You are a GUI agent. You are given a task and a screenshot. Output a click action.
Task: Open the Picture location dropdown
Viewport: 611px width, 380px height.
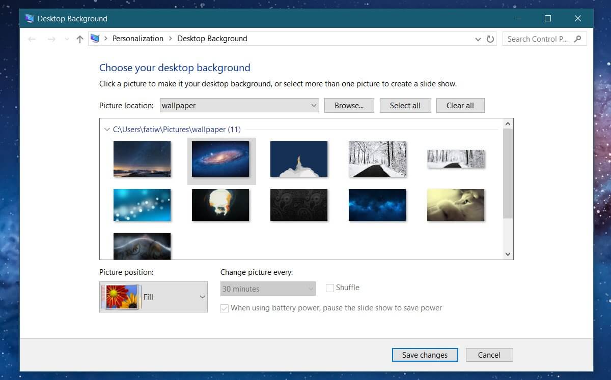239,106
